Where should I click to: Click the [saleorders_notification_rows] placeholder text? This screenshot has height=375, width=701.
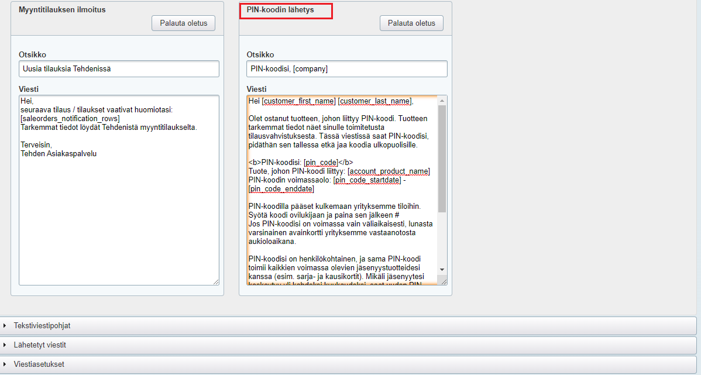[x=70, y=118]
